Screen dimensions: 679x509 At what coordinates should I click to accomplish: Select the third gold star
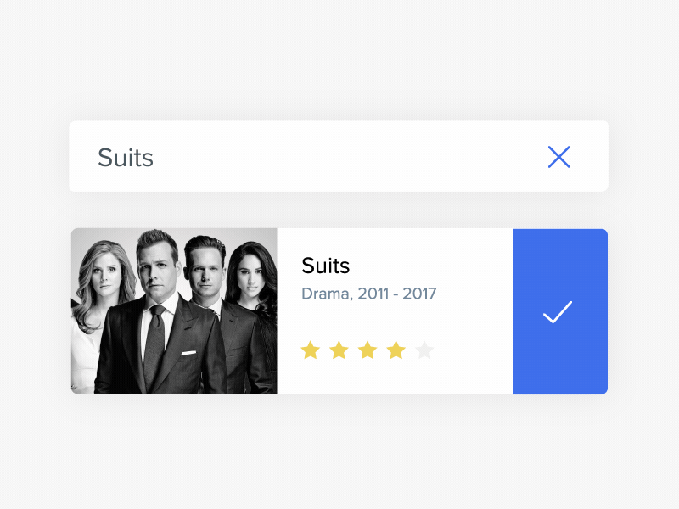click(368, 350)
